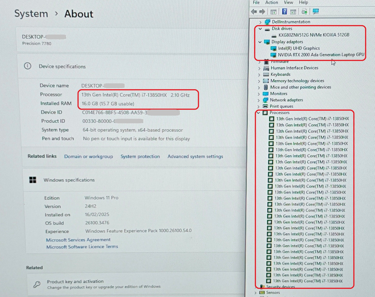Click the mouse icon beside Mice and other pointing devices

266,87
